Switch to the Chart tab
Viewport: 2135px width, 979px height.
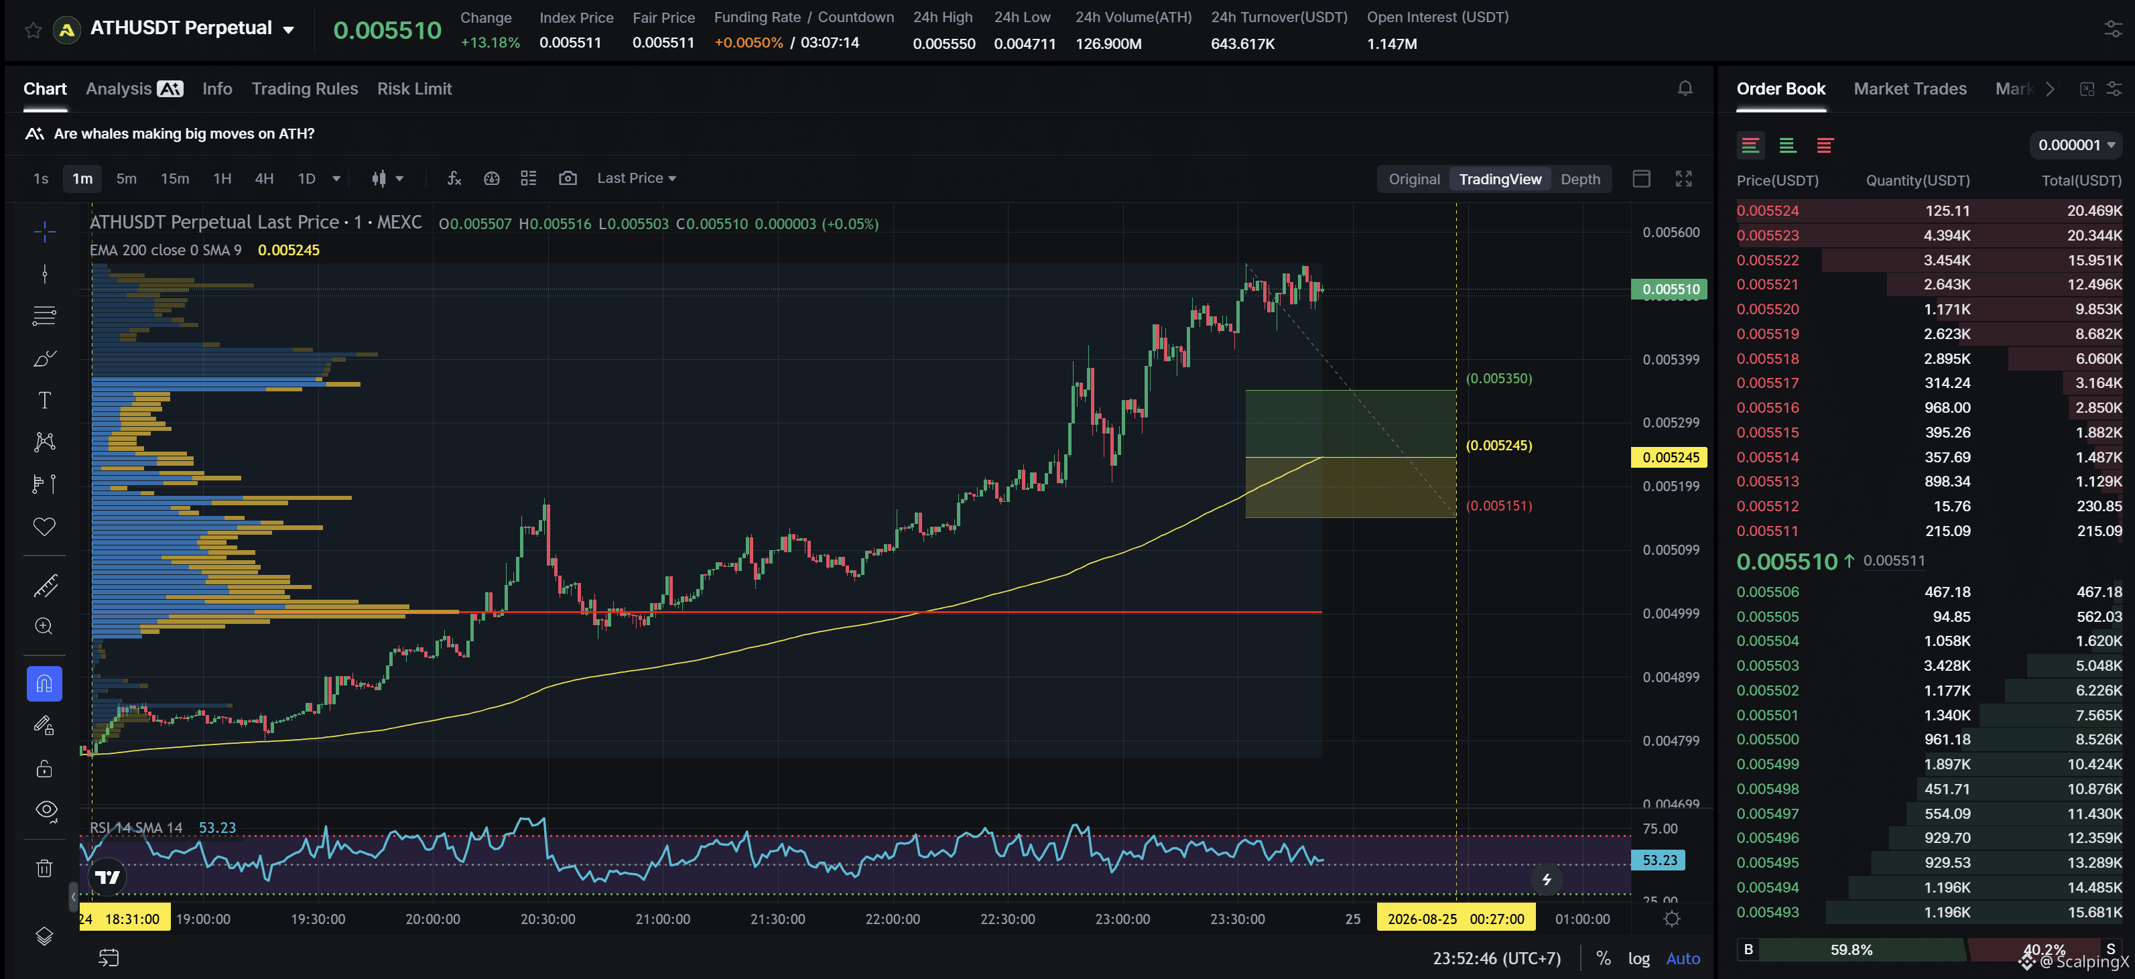45,88
